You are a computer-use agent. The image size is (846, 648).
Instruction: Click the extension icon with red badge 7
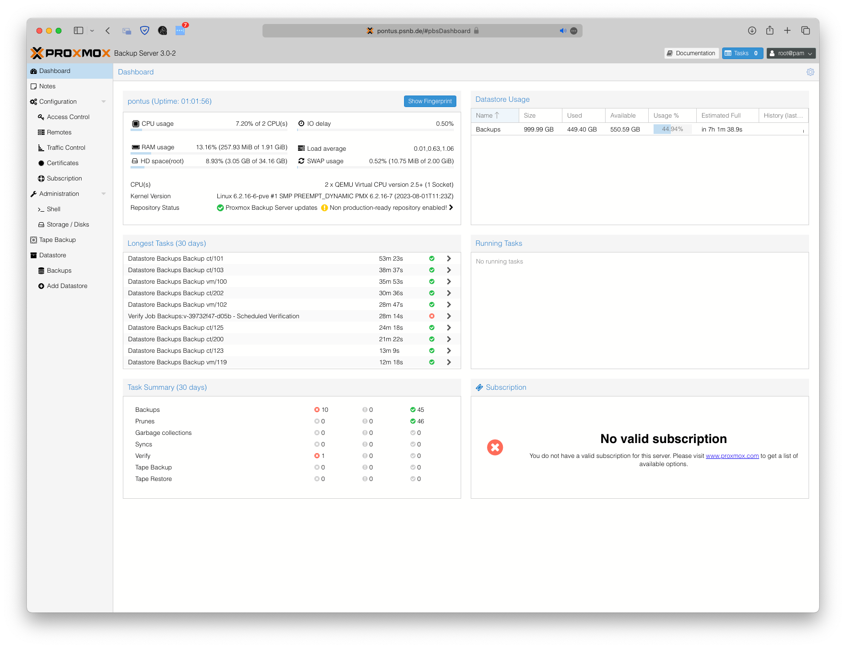[180, 30]
